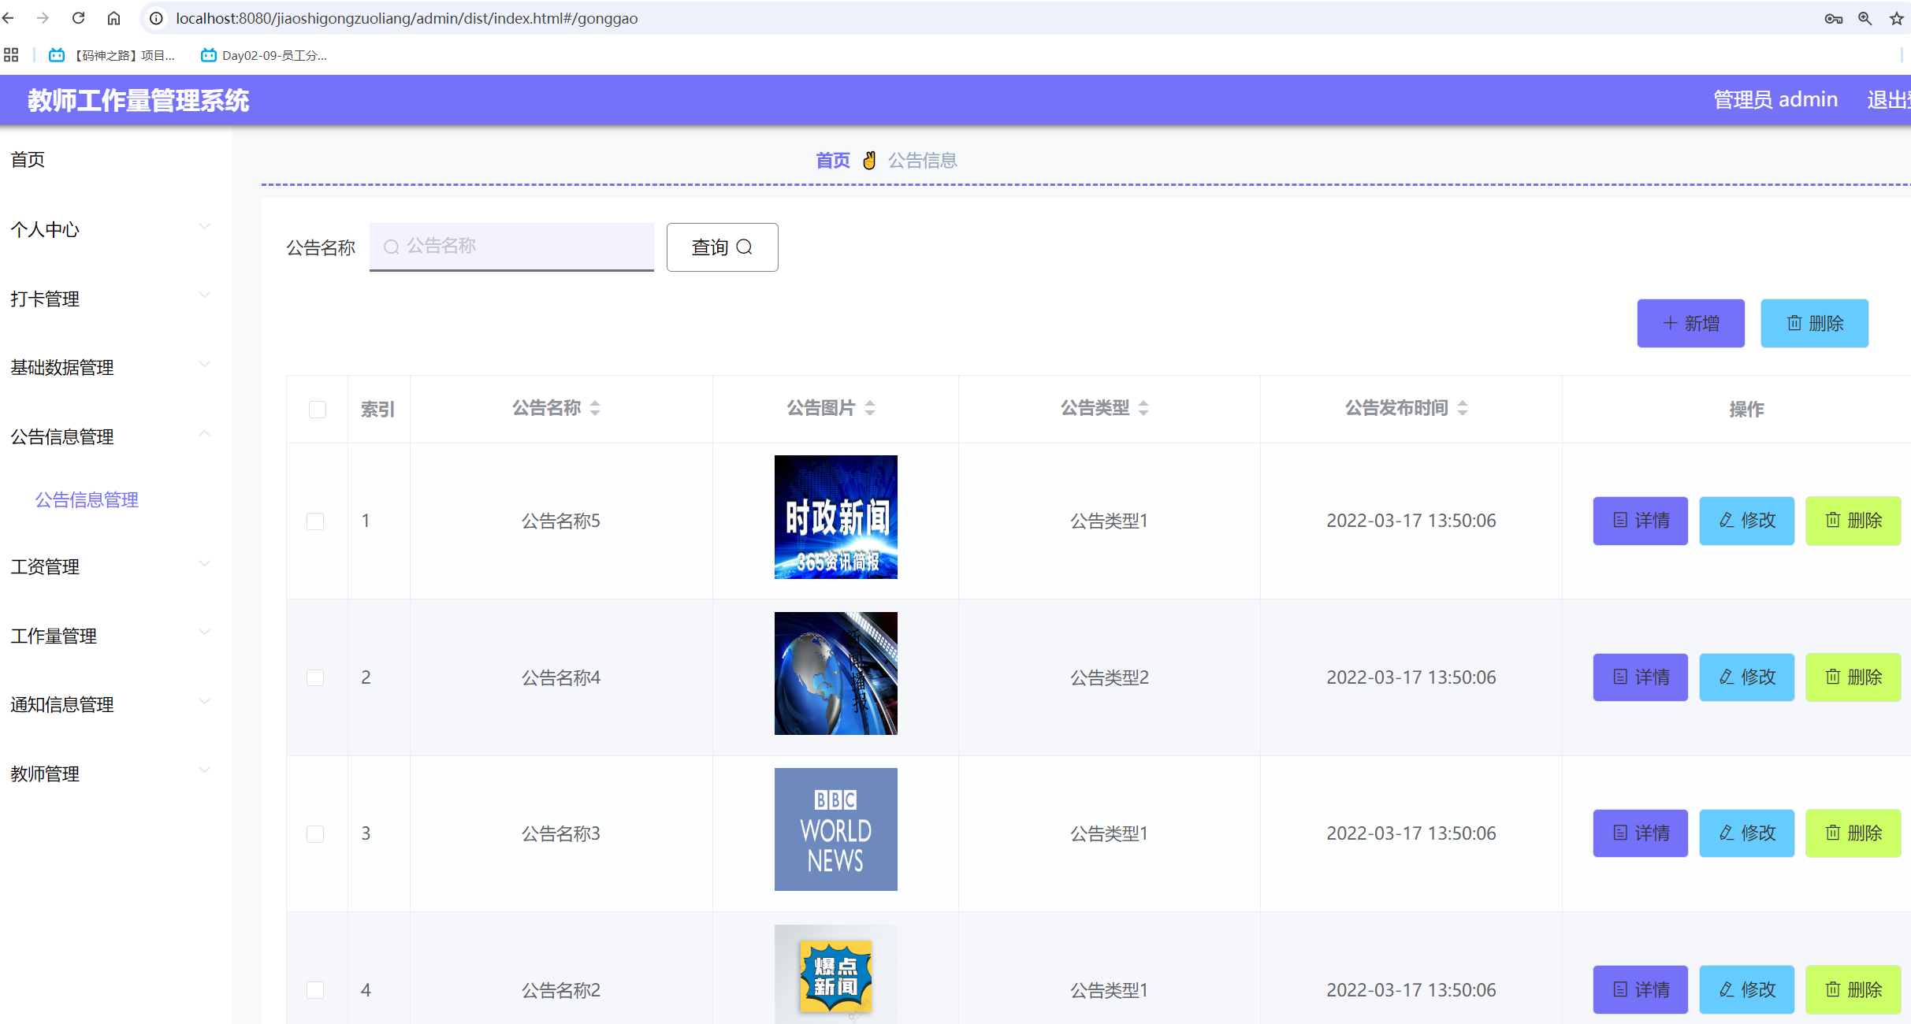Click the BBC World News announcement image
The width and height of the screenshot is (1911, 1024).
tap(835, 829)
